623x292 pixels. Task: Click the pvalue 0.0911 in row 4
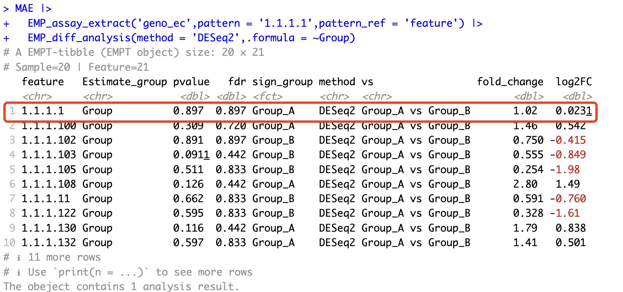pos(191,155)
